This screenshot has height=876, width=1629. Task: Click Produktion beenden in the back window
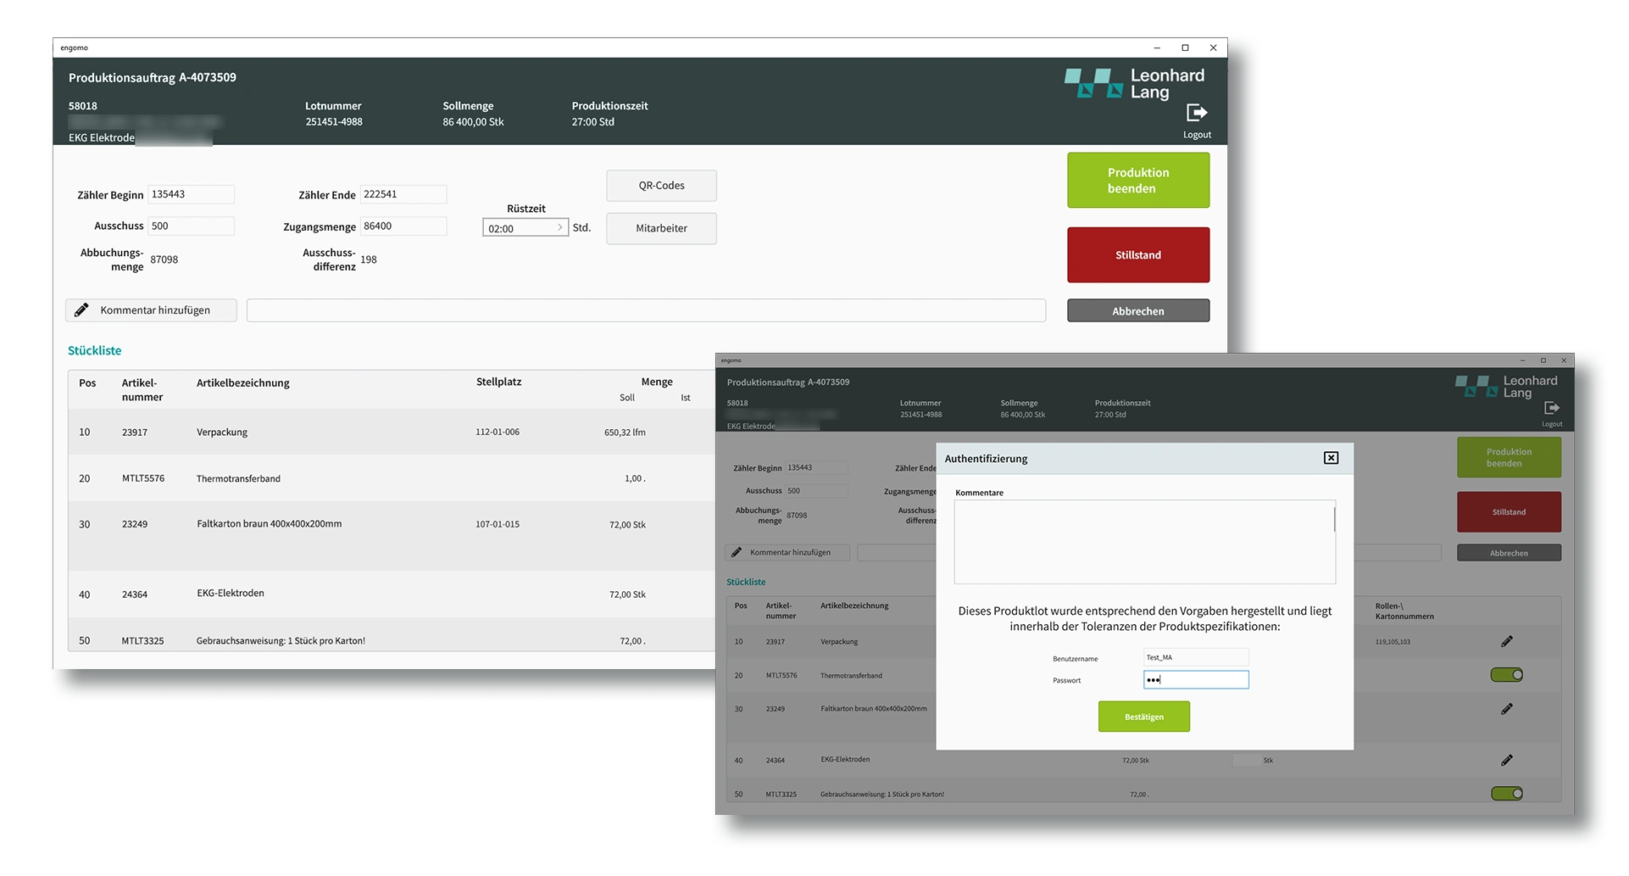1138,181
